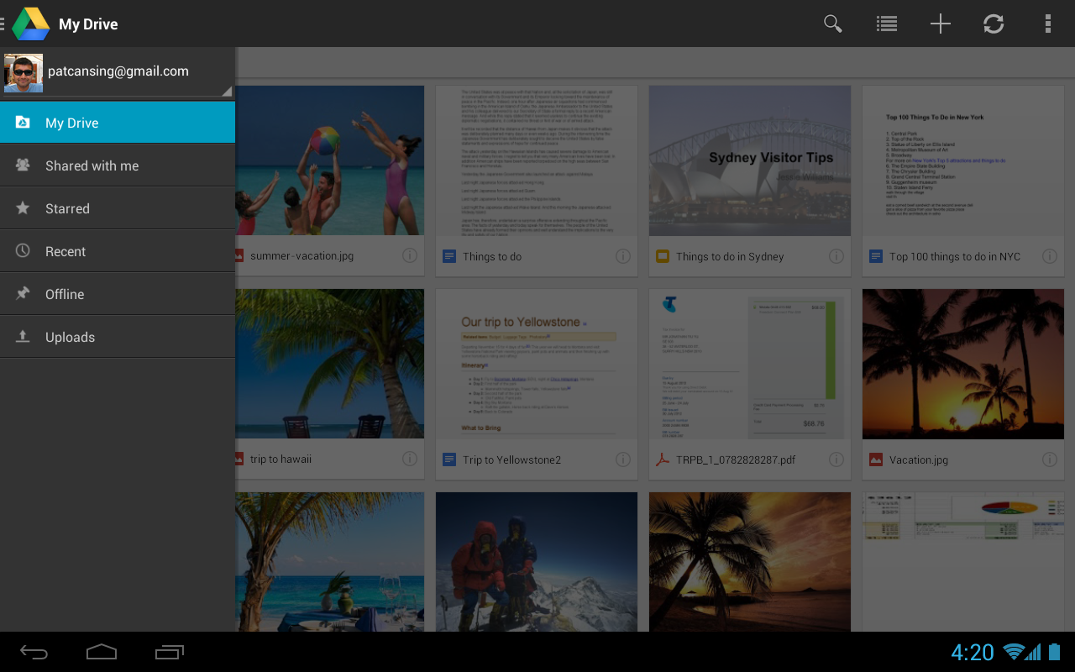The width and height of the screenshot is (1075, 672).
Task: Click the 4:20 clock in system bar
Action: tap(973, 652)
